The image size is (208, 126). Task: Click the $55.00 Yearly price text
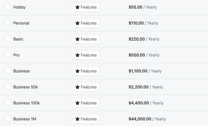(143, 7)
